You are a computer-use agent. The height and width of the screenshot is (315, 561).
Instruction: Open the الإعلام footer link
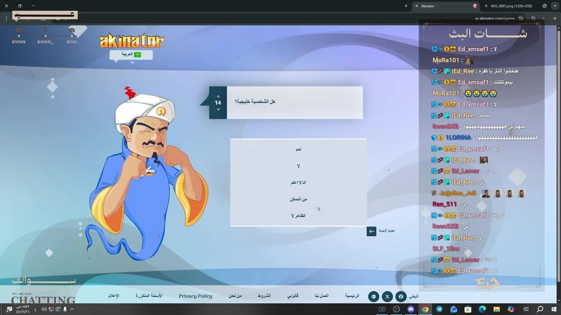pyautogui.click(x=114, y=296)
